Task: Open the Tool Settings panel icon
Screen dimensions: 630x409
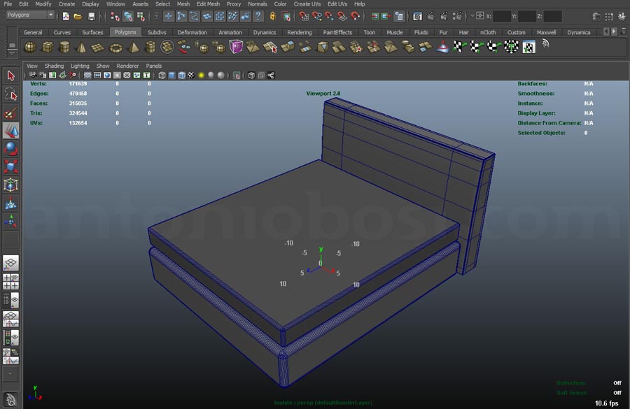Action: pyautogui.click(x=610, y=17)
